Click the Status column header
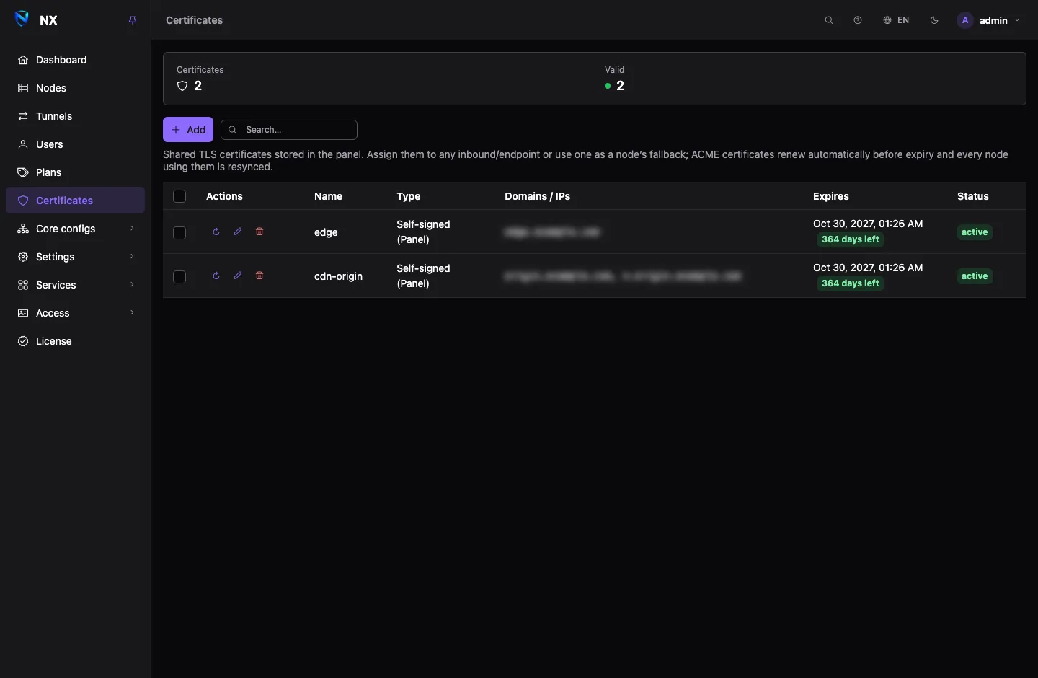This screenshot has height=678, width=1038. [x=972, y=196]
